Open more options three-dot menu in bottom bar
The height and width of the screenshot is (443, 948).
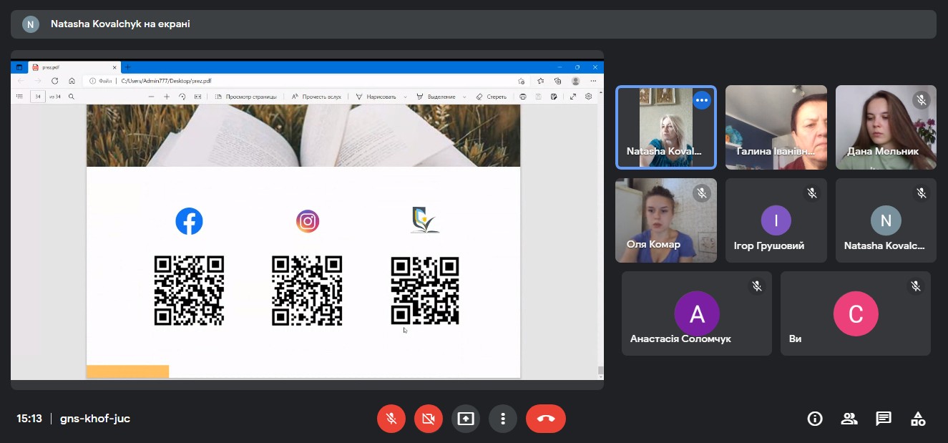503,419
